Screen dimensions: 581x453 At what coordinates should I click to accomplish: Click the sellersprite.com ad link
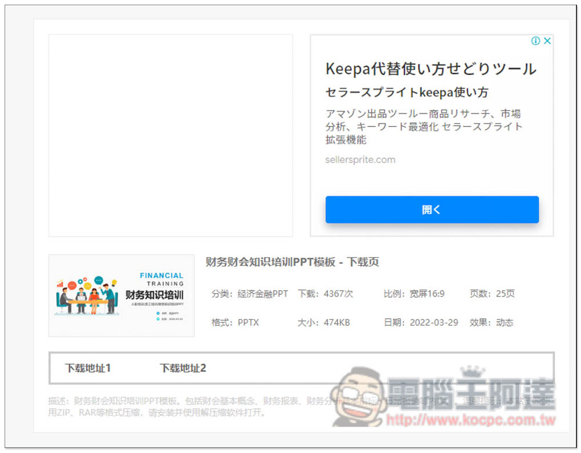click(x=360, y=159)
